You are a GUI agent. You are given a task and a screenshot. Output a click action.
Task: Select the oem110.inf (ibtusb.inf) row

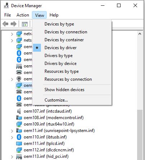coord(45,137)
